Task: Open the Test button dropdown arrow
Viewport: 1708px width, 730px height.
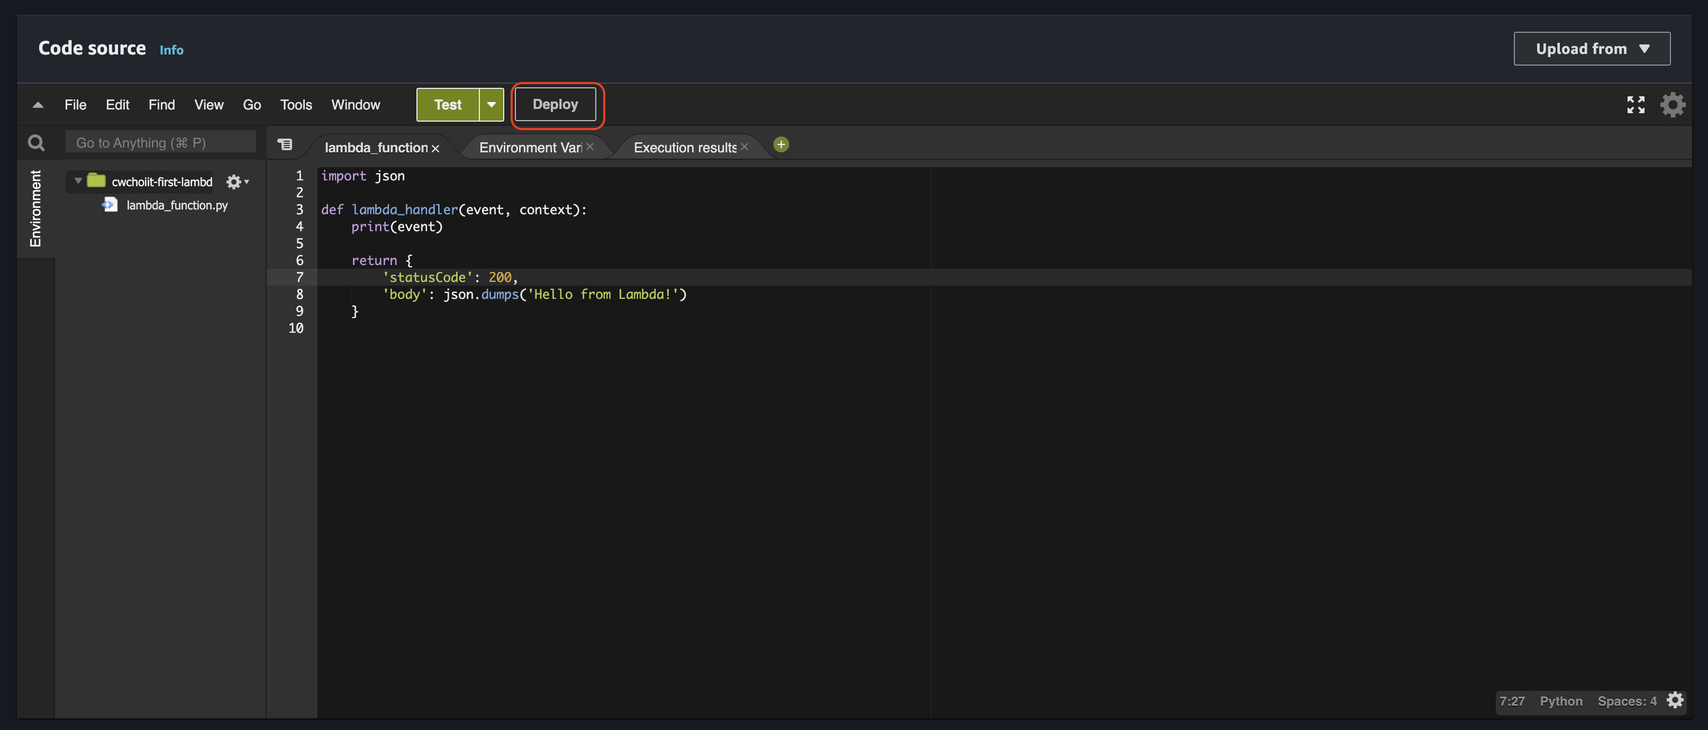Action: [492, 105]
